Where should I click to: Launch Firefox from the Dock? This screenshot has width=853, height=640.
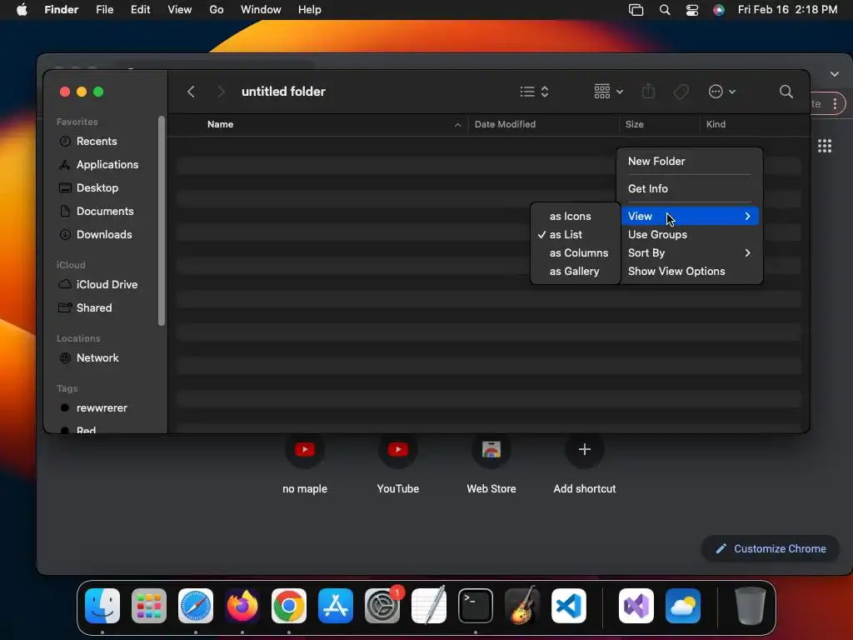click(x=242, y=606)
